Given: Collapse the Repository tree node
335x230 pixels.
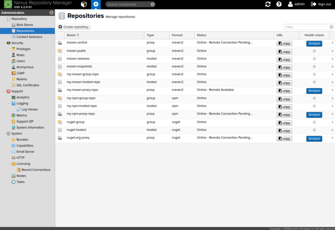Looking at the screenshot, I should [4, 19].
